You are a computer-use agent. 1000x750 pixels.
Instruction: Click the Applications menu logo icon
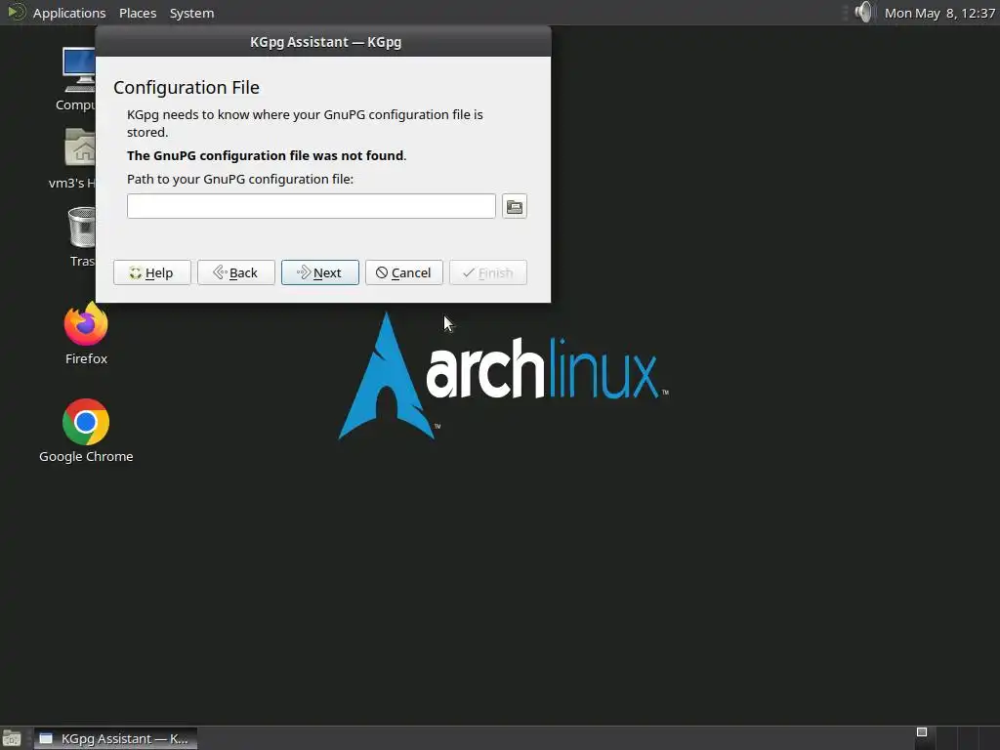[x=16, y=12]
